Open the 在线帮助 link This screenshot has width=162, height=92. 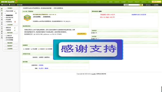[156, 5]
